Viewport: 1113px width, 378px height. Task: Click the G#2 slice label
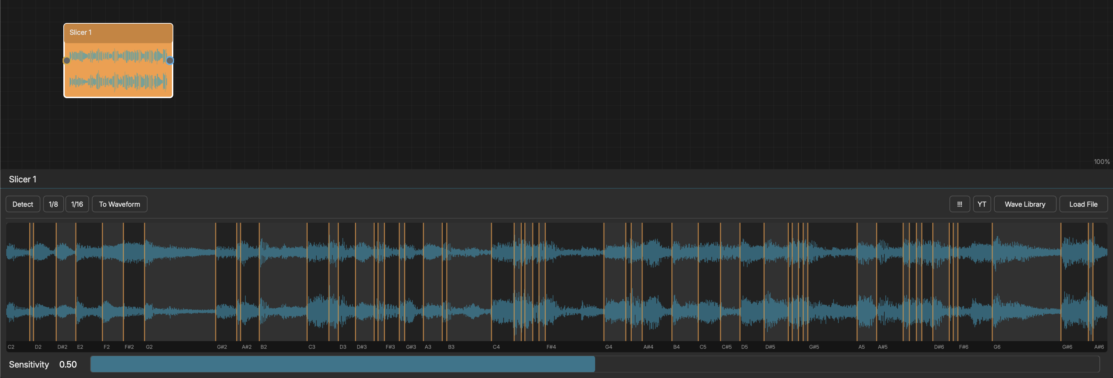tap(222, 347)
